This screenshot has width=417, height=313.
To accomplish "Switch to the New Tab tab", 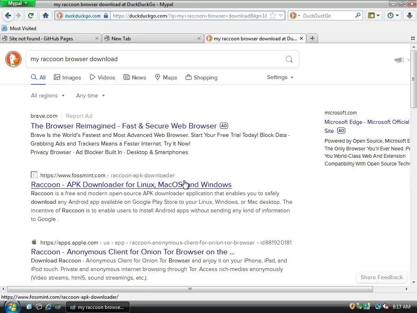I will point(153,39).
